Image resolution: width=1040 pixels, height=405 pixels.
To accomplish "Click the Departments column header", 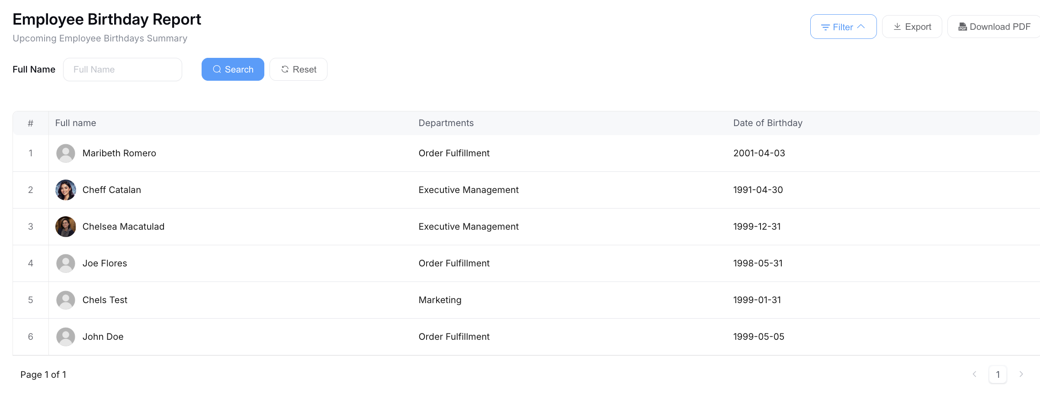I will 446,123.
